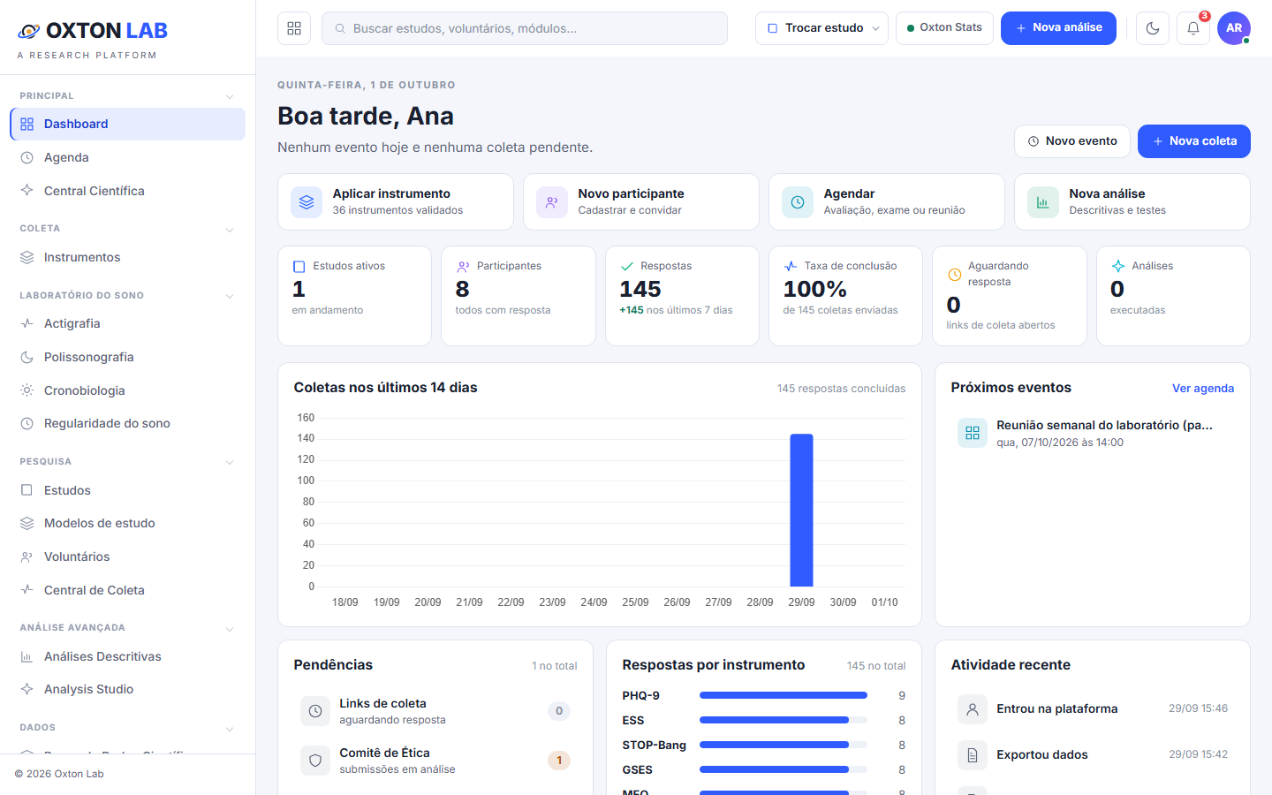Click the PHQ-9 response progress bar
Image resolution: width=1272 pixels, height=795 pixels.
point(784,695)
